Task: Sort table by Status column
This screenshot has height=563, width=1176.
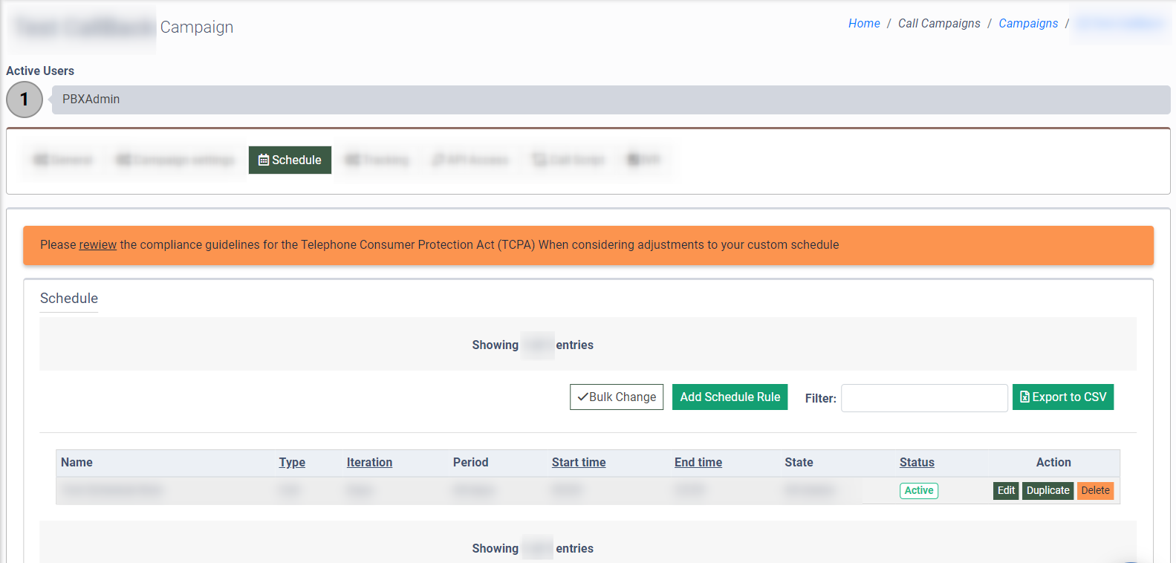Action: click(x=917, y=463)
